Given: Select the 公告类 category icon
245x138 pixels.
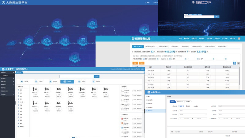Looking at the screenshot, I should pyautogui.click(x=37, y=82).
